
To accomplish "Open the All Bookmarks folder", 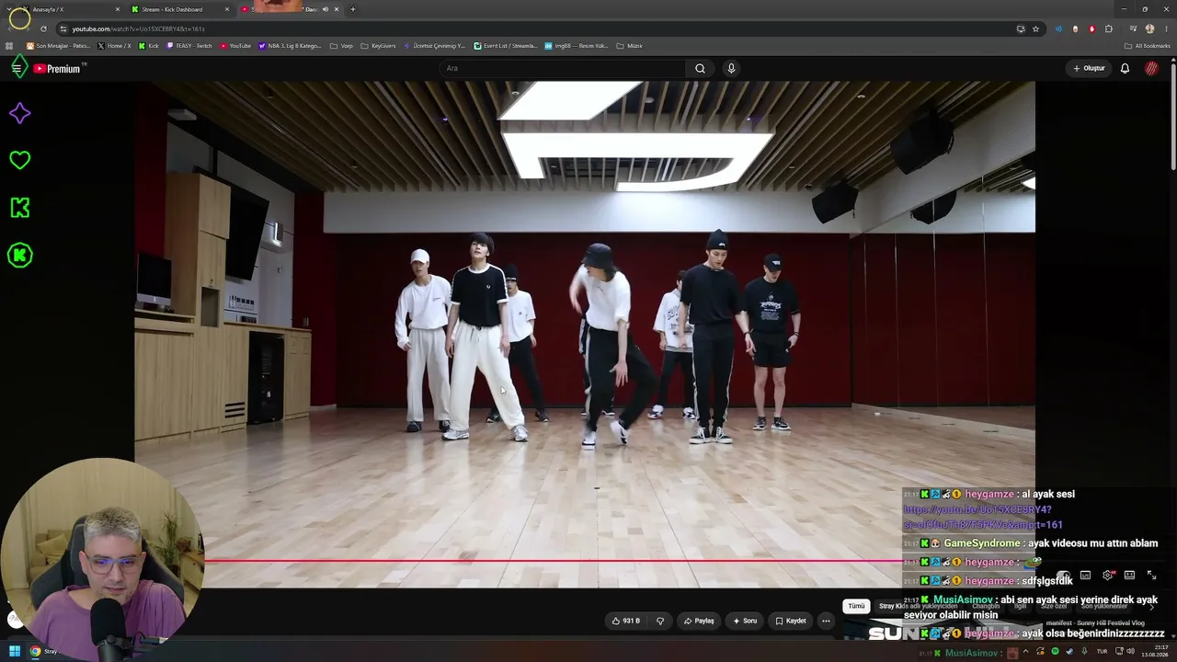I will [1147, 46].
